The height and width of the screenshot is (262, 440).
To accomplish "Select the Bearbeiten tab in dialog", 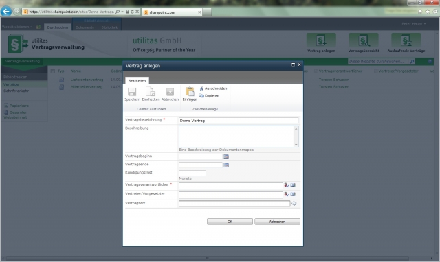I will point(137,81).
